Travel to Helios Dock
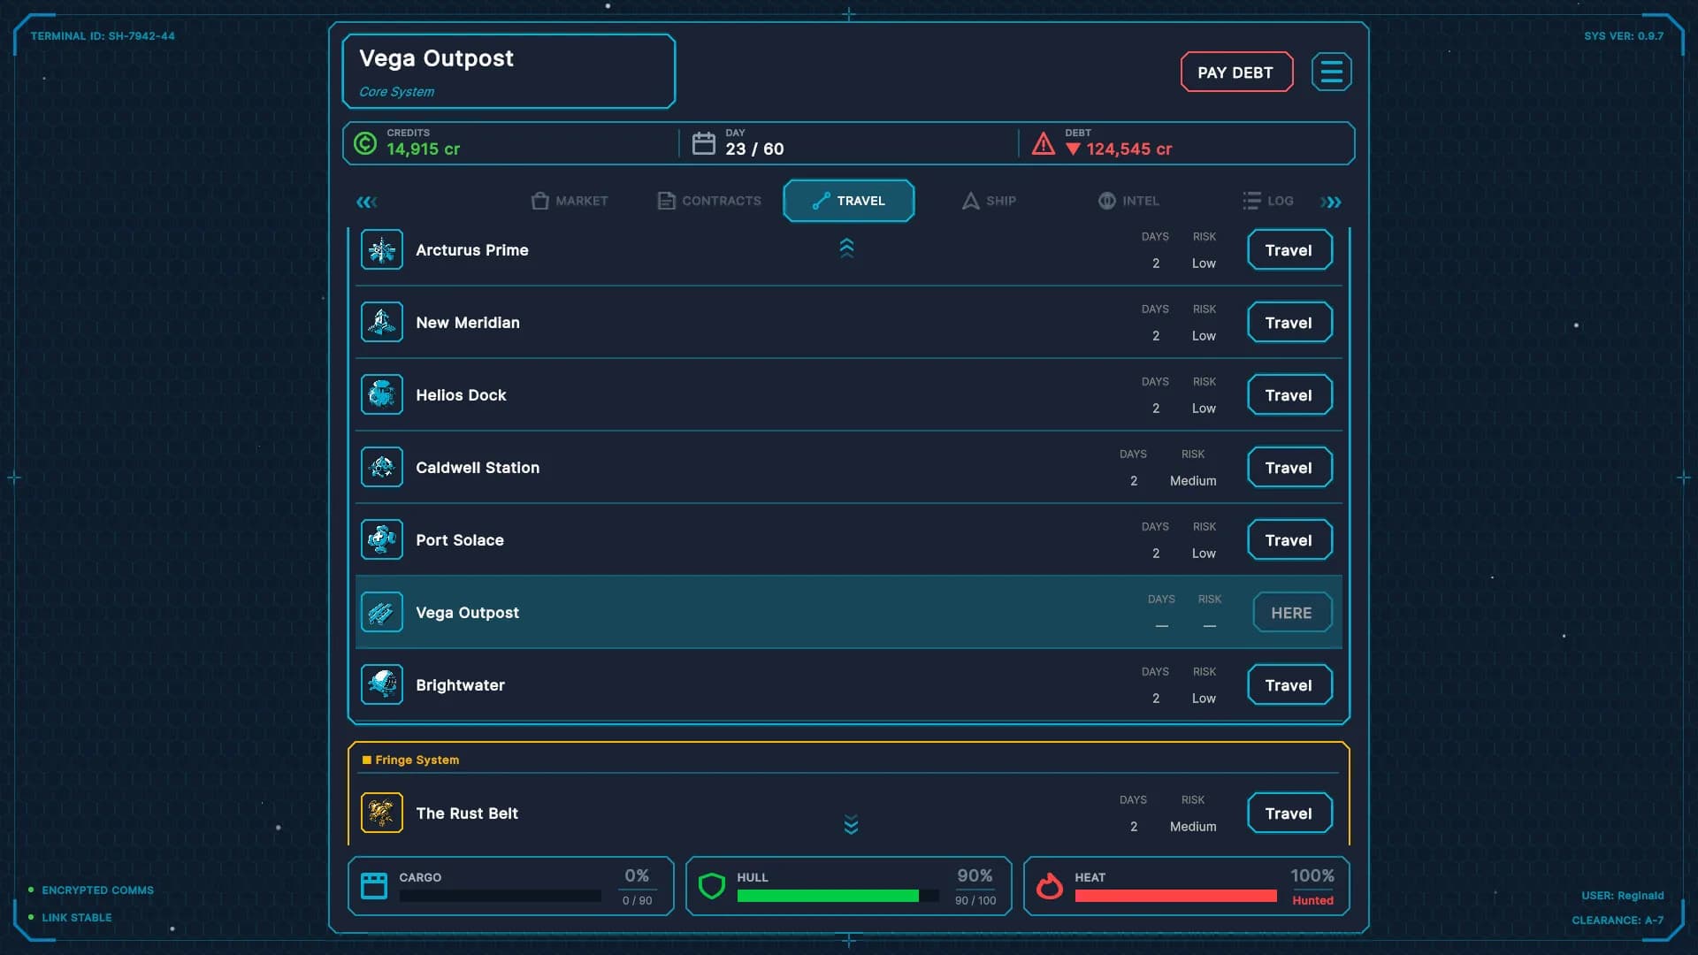This screenshot has width=1698, height=955. coord(1289,395)
